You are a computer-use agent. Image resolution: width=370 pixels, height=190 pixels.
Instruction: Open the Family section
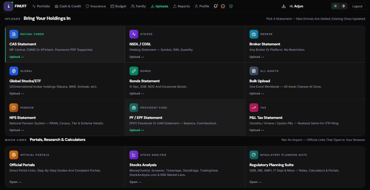tap(138, 6)
